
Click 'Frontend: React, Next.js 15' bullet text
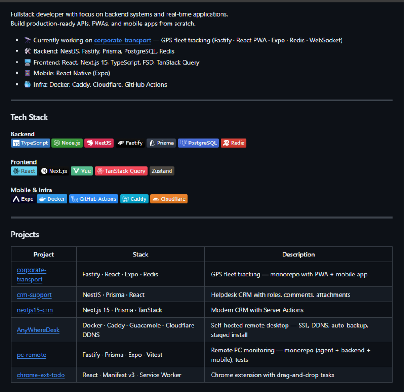117,62
